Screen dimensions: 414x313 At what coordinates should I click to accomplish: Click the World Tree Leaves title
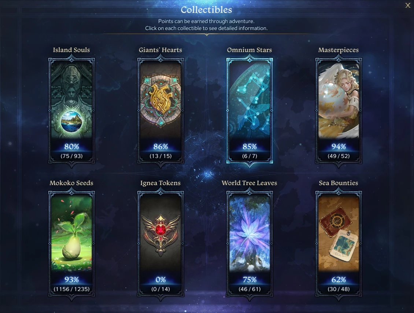[249, 183]
